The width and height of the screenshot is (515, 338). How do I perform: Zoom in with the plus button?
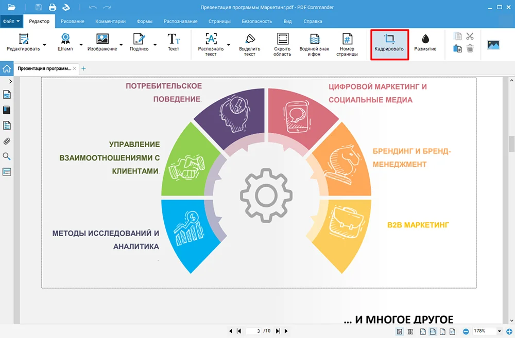[x=509, y=331]
